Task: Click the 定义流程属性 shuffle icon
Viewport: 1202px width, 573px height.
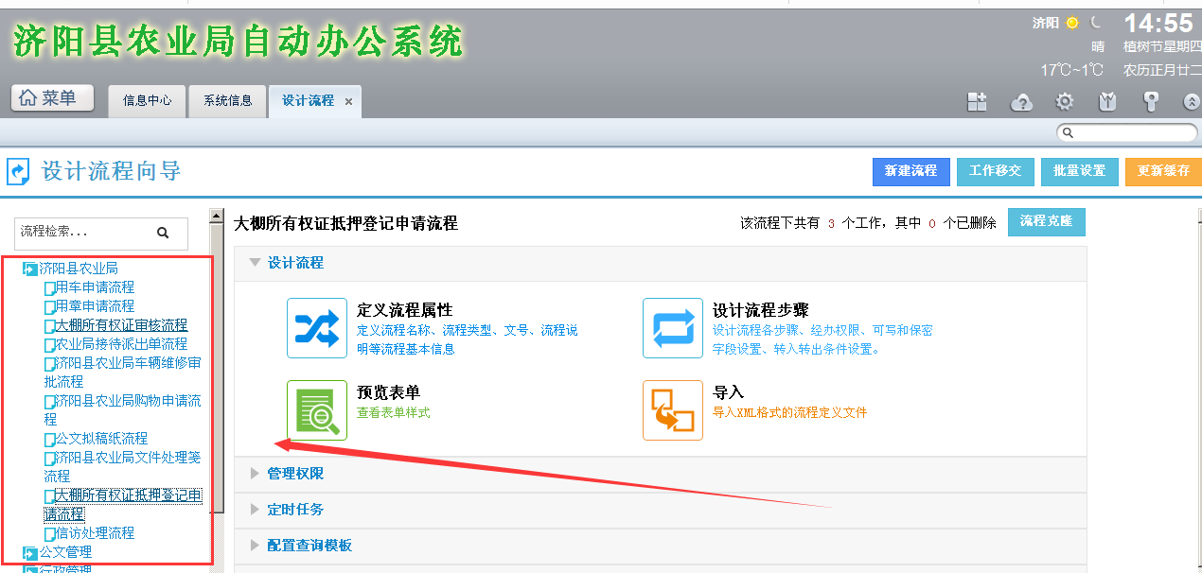Action: (x=317, y=328)
